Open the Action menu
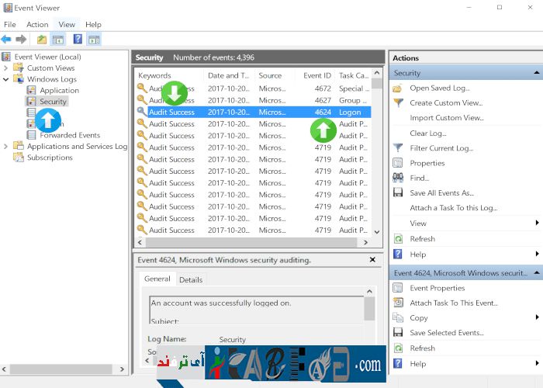Screen dimensions: 543x388 point(37,25)
